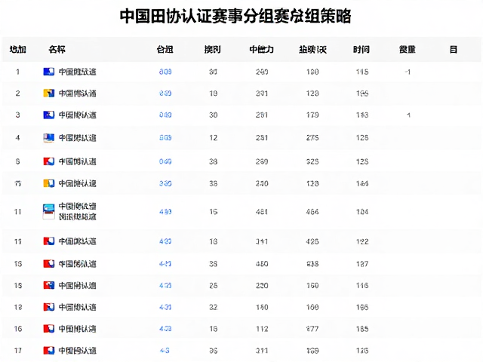This screenshot has width=483, height=362.
Task: Click the flag icon in row 3
Action: [x=48, y=115]
